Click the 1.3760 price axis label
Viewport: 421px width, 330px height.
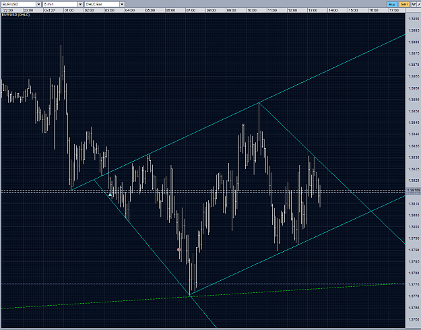click(414, 319)
